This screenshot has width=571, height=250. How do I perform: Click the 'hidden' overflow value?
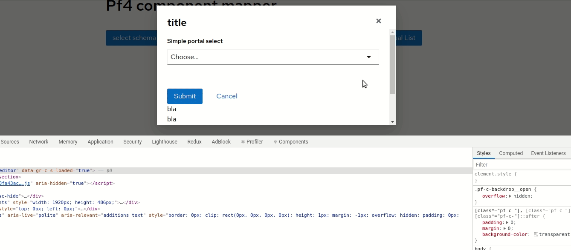pos(522,196)
